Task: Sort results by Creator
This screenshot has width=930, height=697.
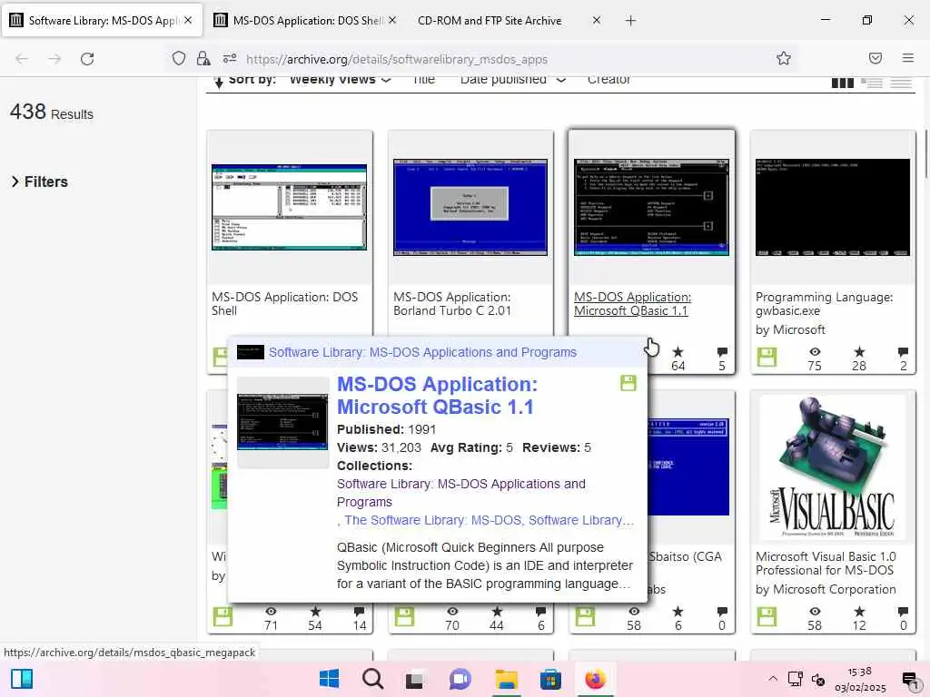Action: pyautogui.click(x=608, y=81)
